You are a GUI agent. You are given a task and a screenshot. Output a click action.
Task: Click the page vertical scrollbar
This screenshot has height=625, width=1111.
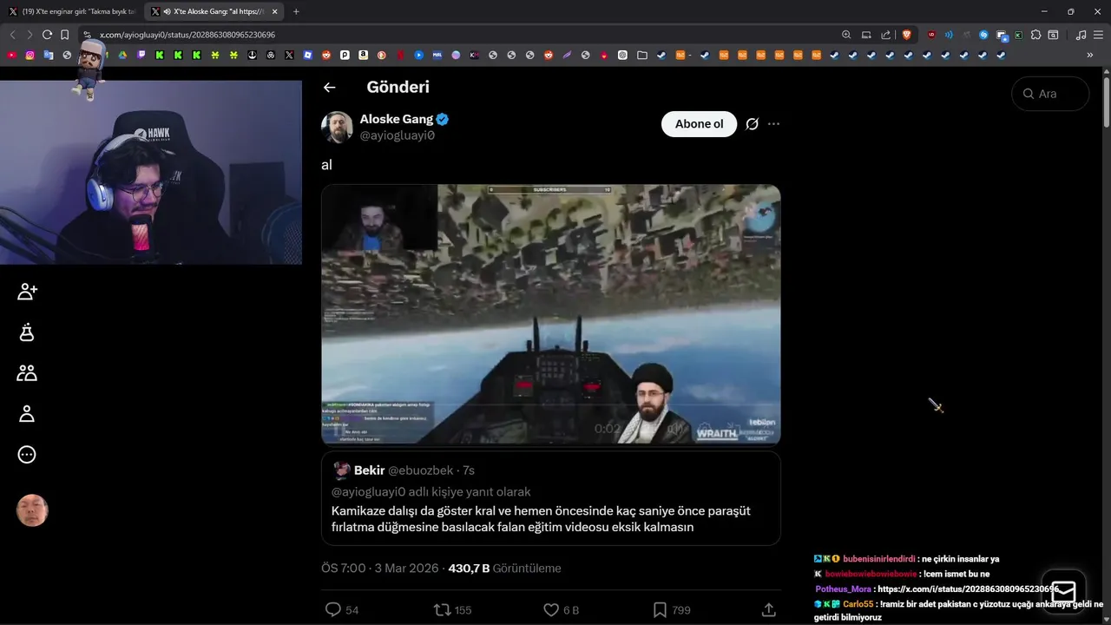pos(1107,104)
